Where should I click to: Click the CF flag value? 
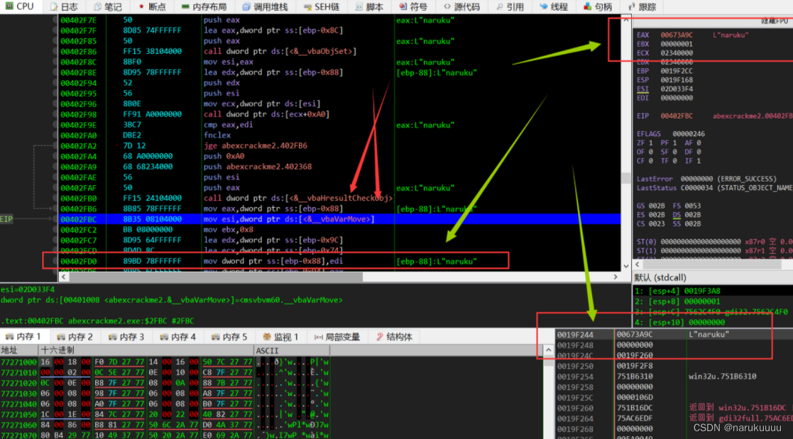[x=650, y=161]
